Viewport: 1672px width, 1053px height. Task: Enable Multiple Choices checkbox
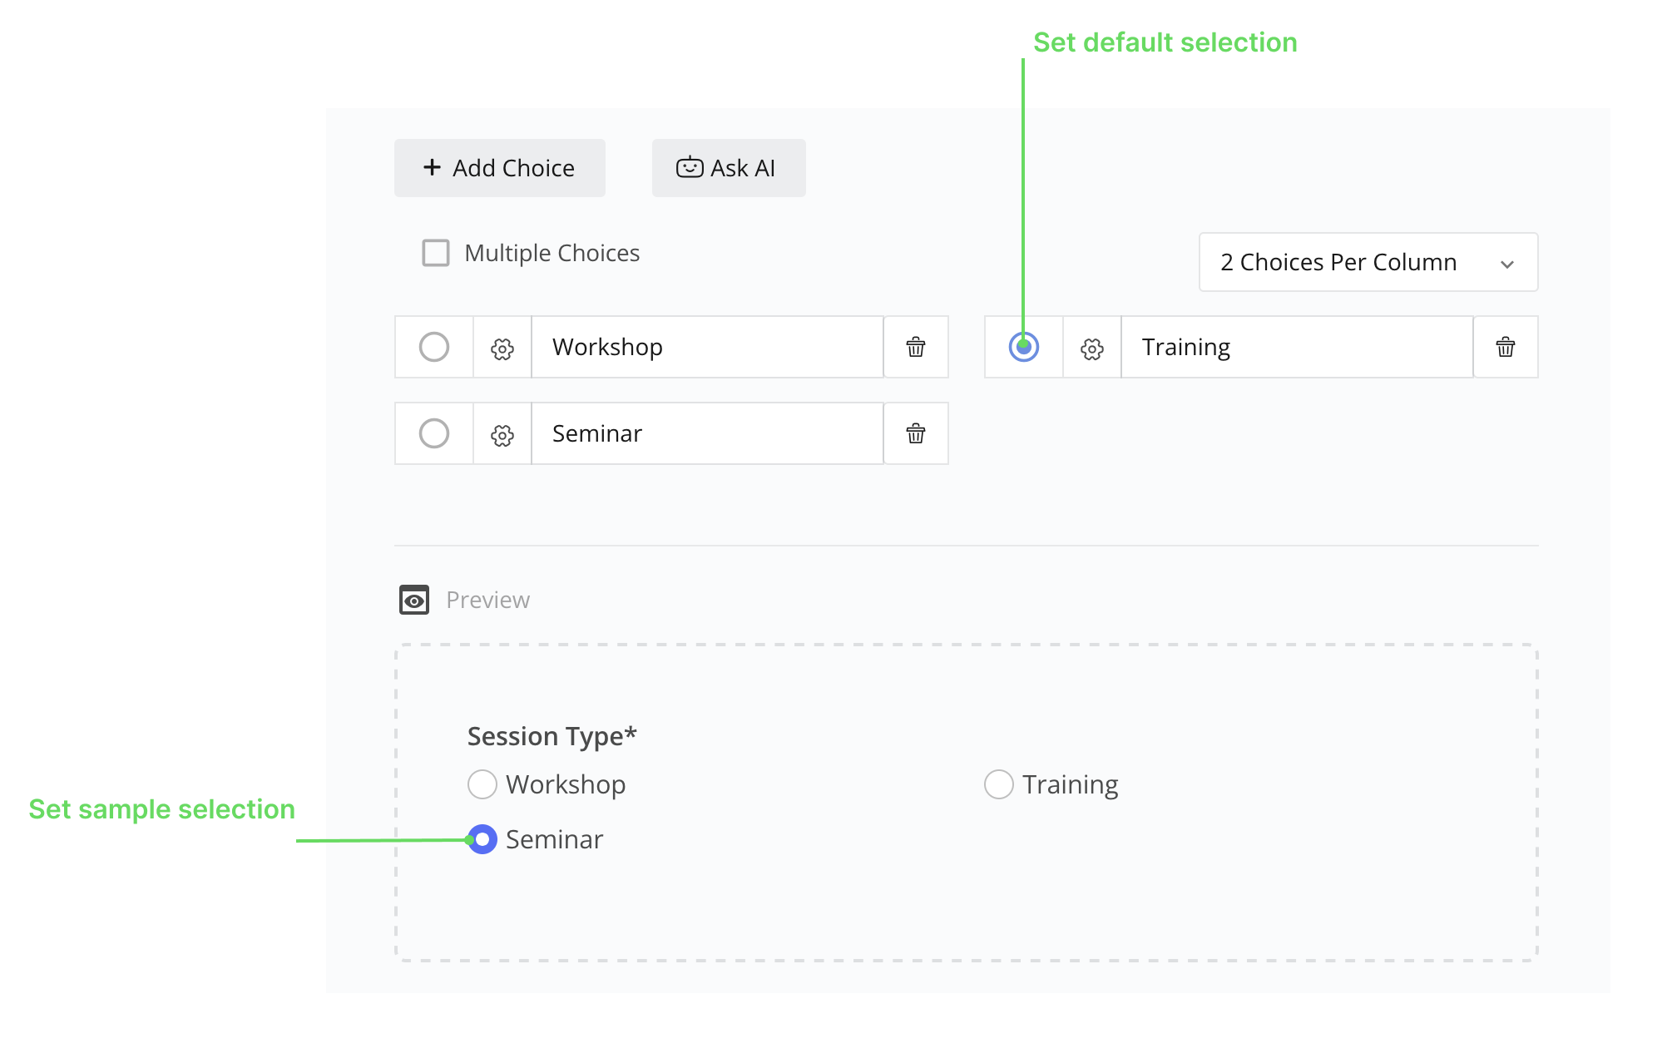pos(434,252)
